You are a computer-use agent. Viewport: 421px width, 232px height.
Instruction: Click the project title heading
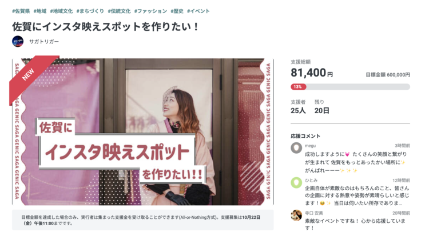point(106,26)
